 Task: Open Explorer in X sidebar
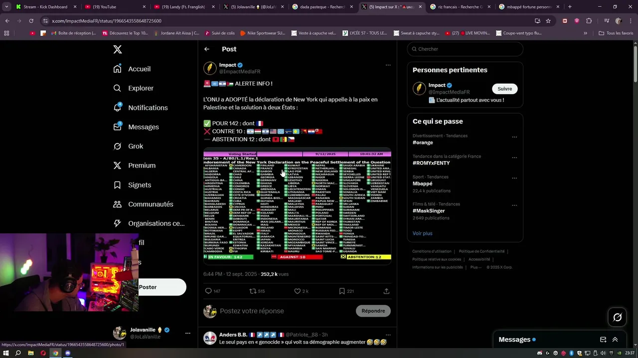tap(134, 88)
